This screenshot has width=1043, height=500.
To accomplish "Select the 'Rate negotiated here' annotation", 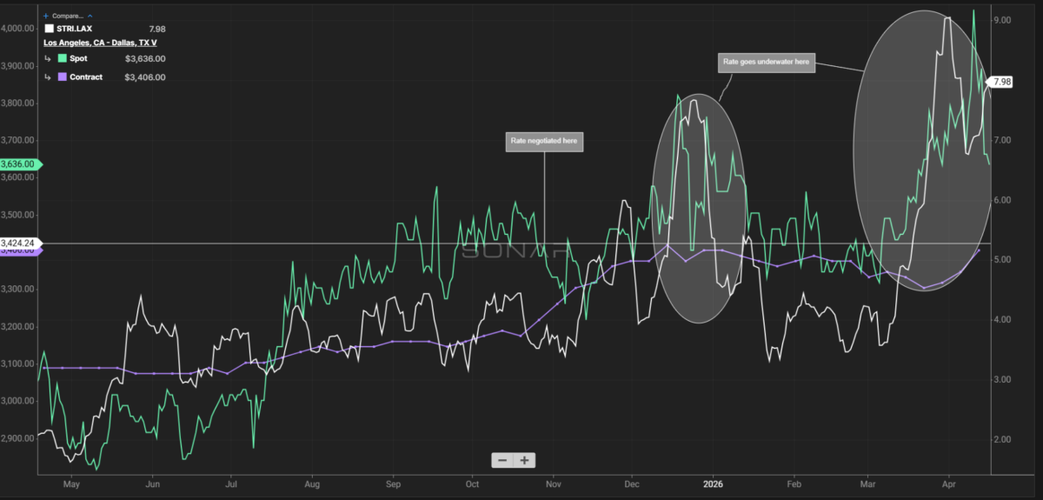I will pos(544,141).
